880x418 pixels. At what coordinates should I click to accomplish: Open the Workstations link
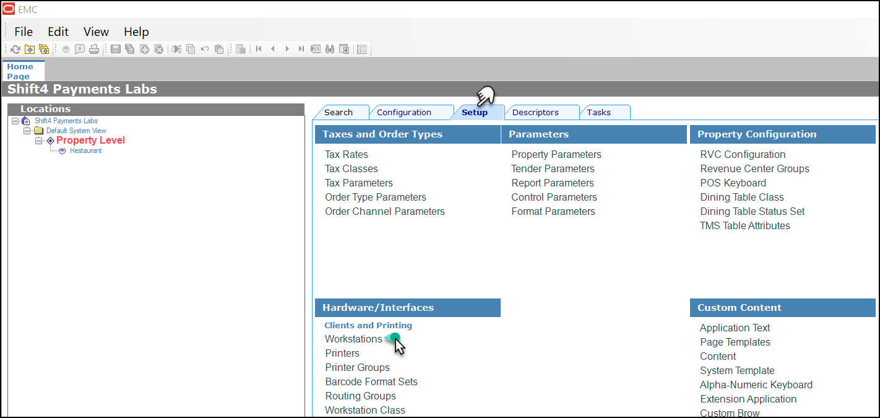tap(353, 339)
